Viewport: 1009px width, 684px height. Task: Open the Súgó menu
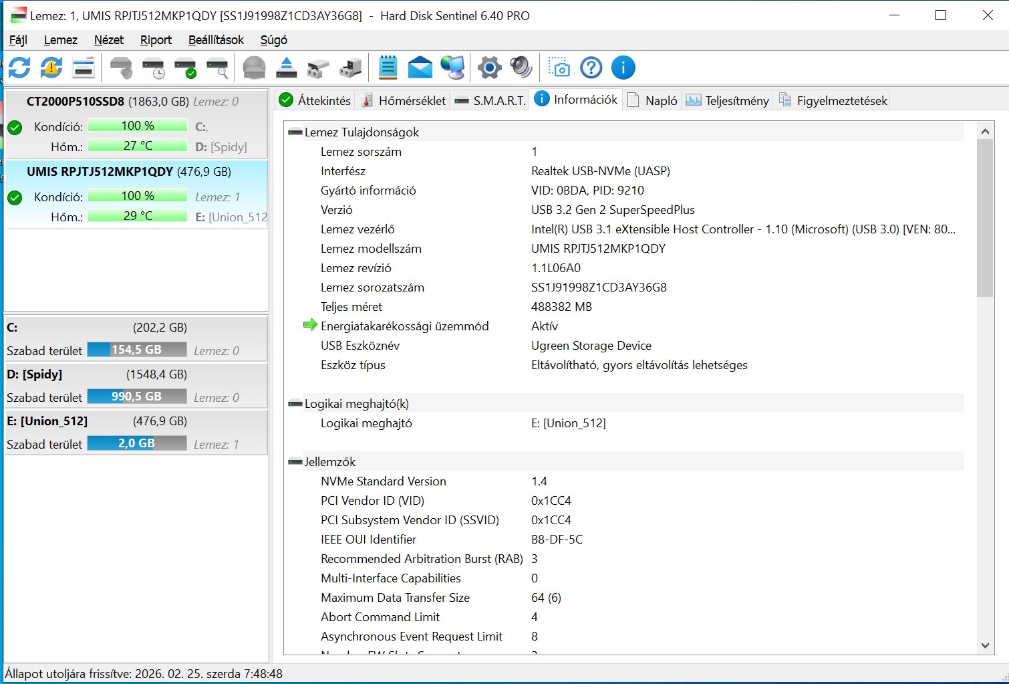(273, 40)
